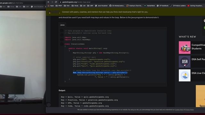Open Java Visualizer bookmark in the Meet window

coord(37,7)
